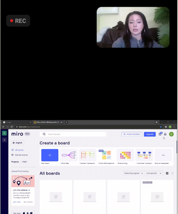
Task: Bookmark page with the star icon
Action: [161, 127]
